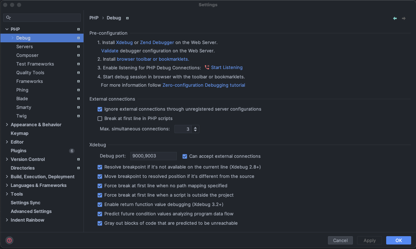The image size is (416, 249).
Task: Open help via question mark icon
Action: 9,240
